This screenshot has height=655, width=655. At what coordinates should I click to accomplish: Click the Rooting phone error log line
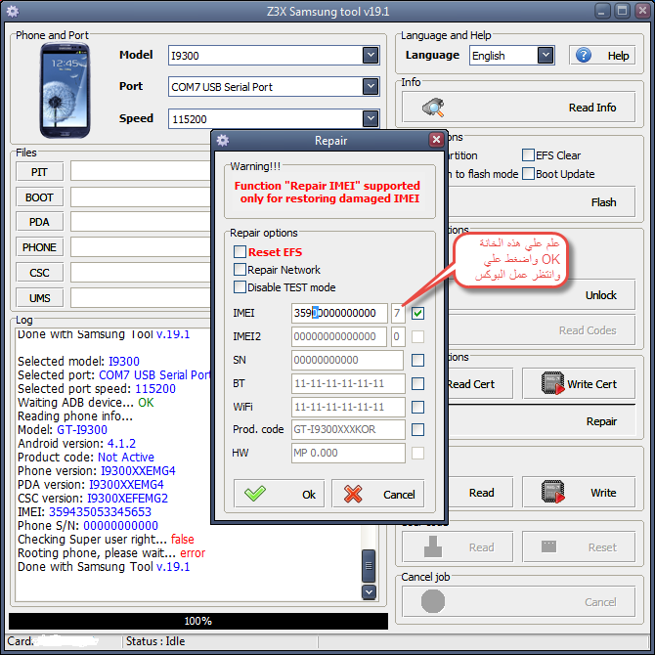click(x=111, y=553)
